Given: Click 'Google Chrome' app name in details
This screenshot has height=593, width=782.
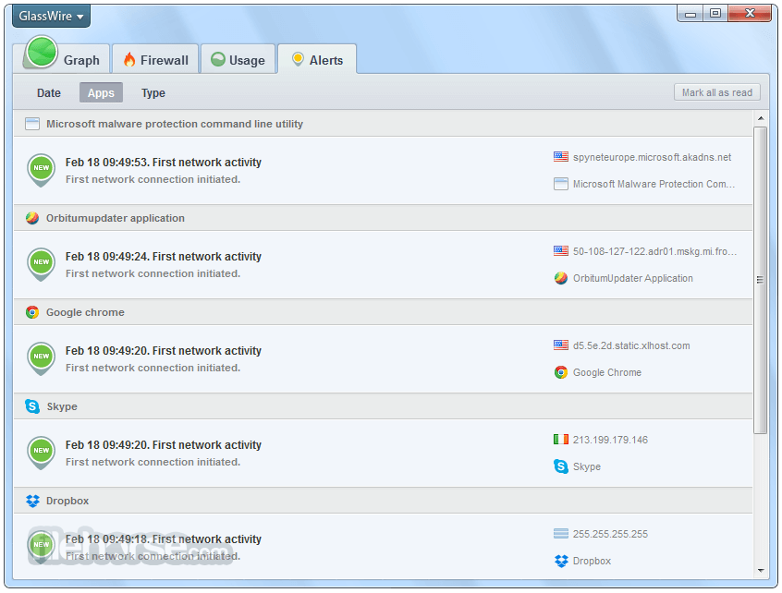Looking at the screenshot, I should pyautogui.click(x=607, y=373).
